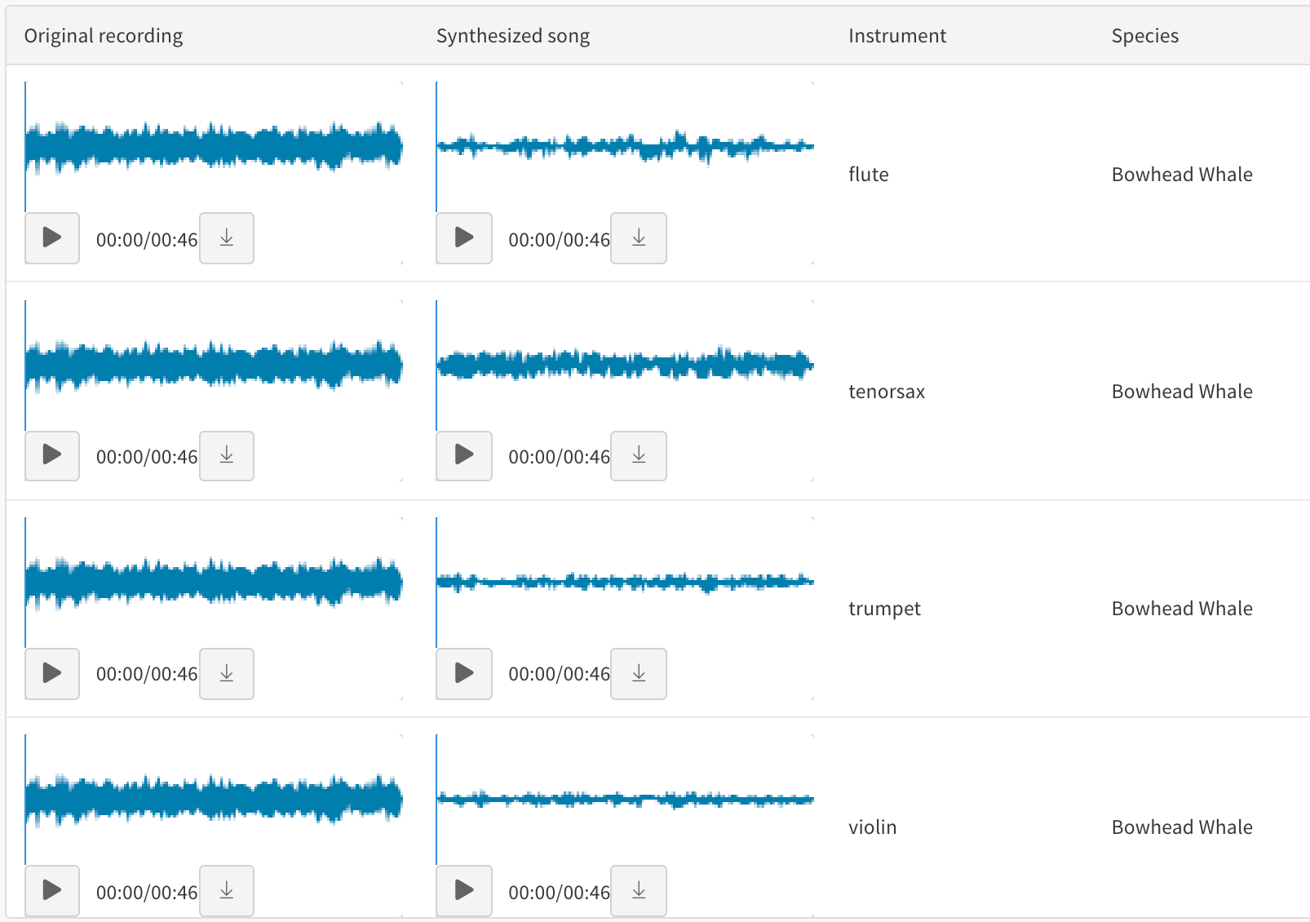Play the synthesized trumpet song
The height and width of the screenshot is (922, 1310).
(x=463, y=673)
